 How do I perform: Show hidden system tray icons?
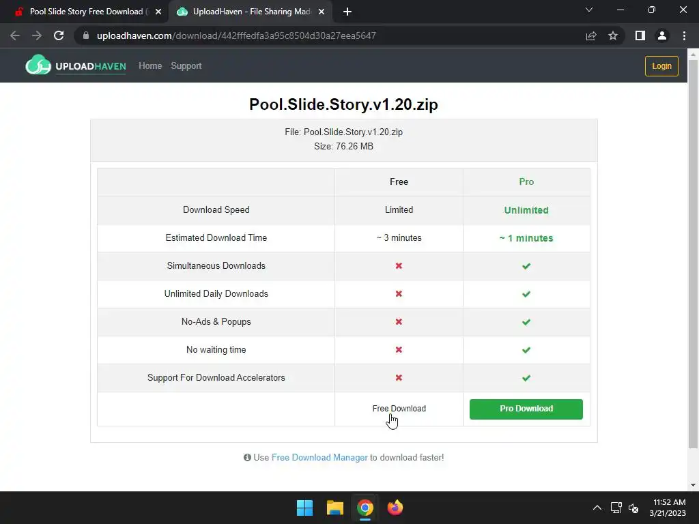tap(597, 508)
